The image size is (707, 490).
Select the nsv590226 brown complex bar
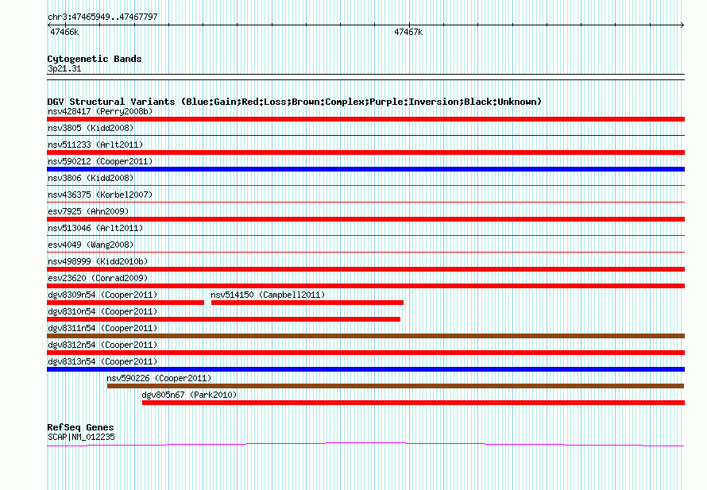pyautogui.click(x=396, y=386)
